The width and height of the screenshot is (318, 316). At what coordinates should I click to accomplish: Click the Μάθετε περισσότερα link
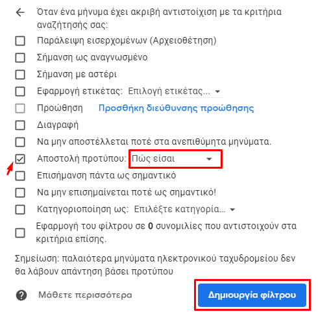pos(85,295)
